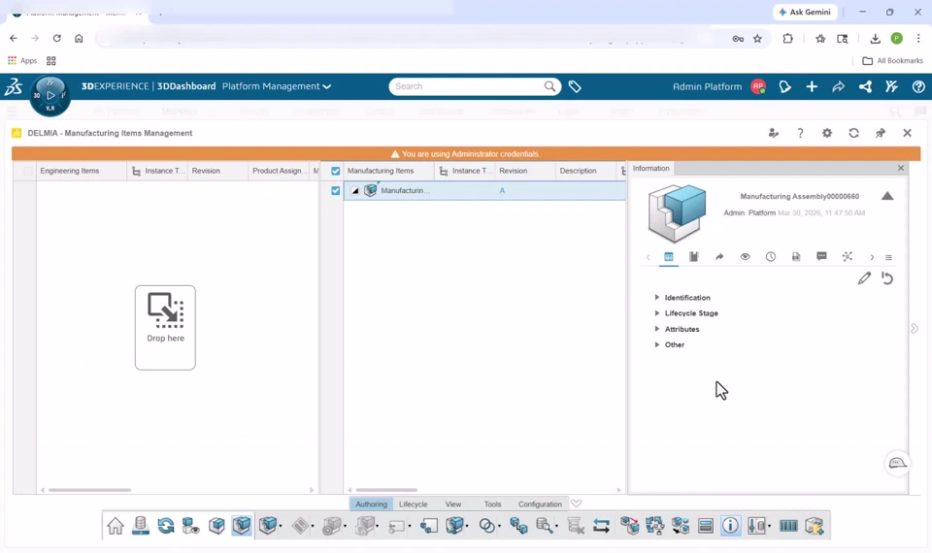Open the 3DEXPERIENCE compass

50,95
